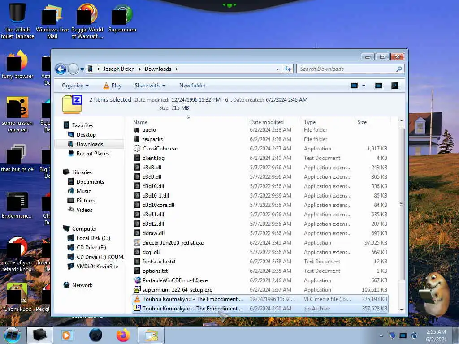Click the file list vertical scrollbar
Screen dimensions: 459x344
tap(401, 204)
